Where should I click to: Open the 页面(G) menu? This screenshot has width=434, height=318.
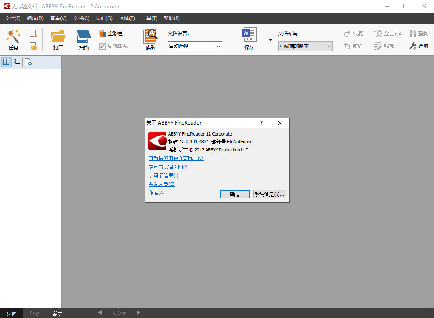click(104, 18)
